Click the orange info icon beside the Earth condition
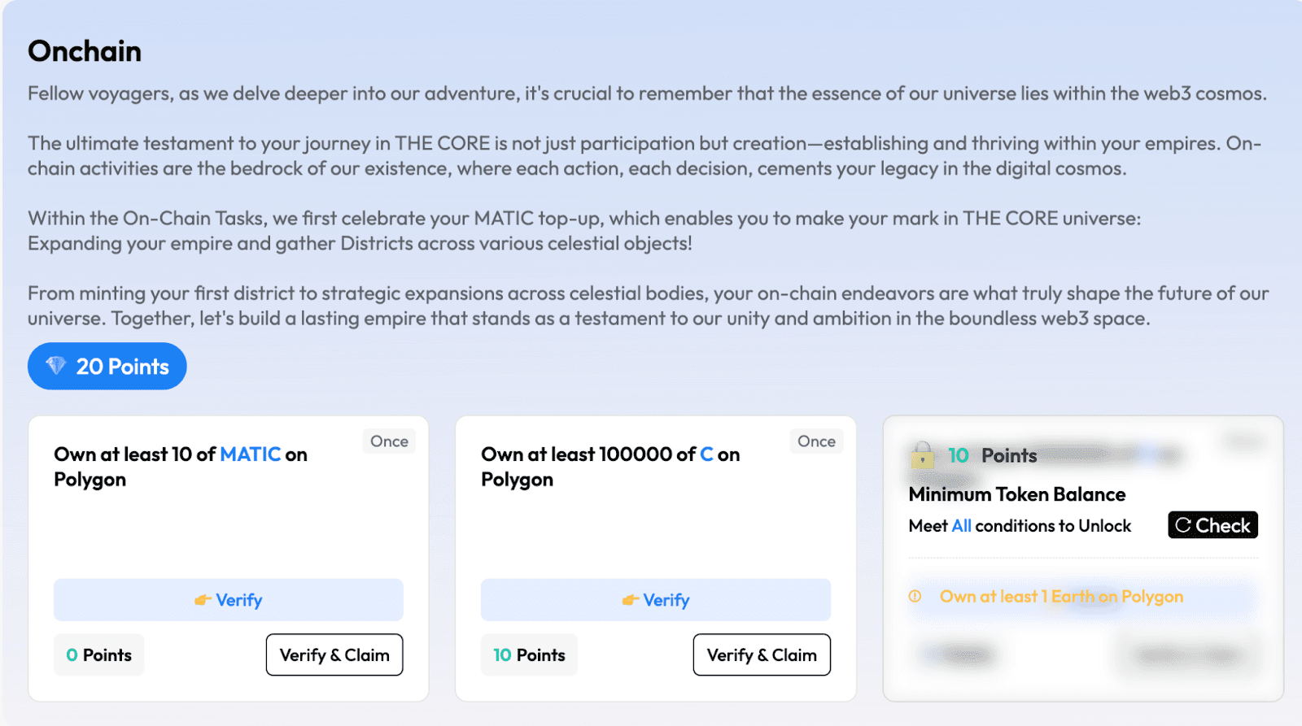 tap(915, 596)
